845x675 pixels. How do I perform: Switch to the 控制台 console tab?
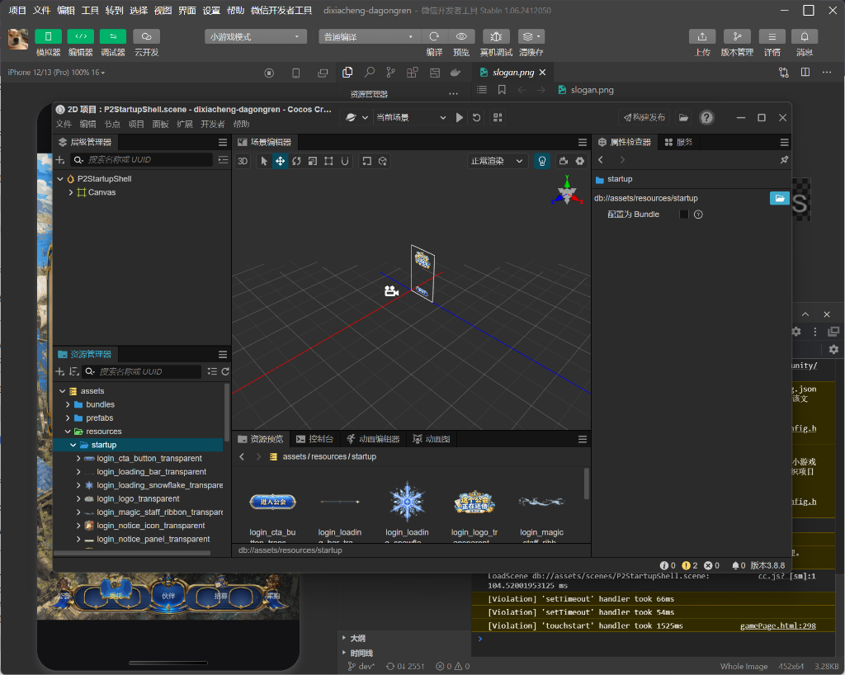tap(314, 439)
